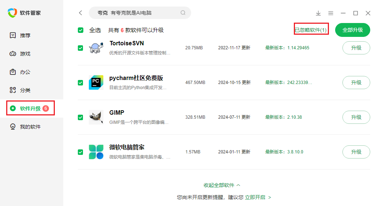This screenshot has width=379, height=206.
Task: Uncheck the GIMP checkbox
Action: (x=80, y=117)
